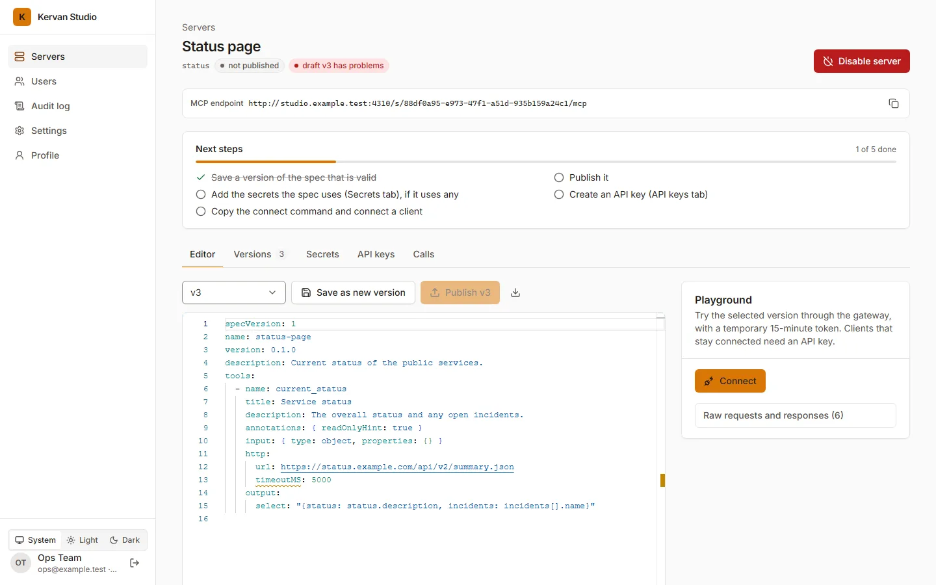Image resolution: width=936 pixels, height=585 pixels.
Task: Click the 'specVersion: 1' editor line
Action: [x=261, y=324]
